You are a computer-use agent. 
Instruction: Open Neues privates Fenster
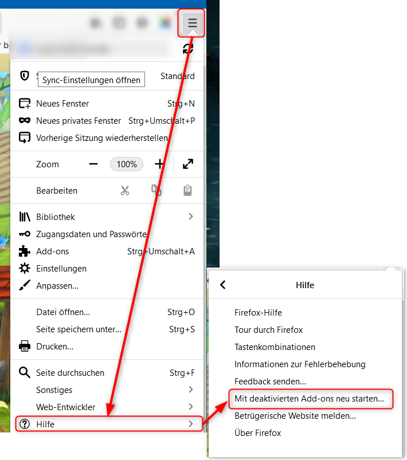(x=107, y=120)
